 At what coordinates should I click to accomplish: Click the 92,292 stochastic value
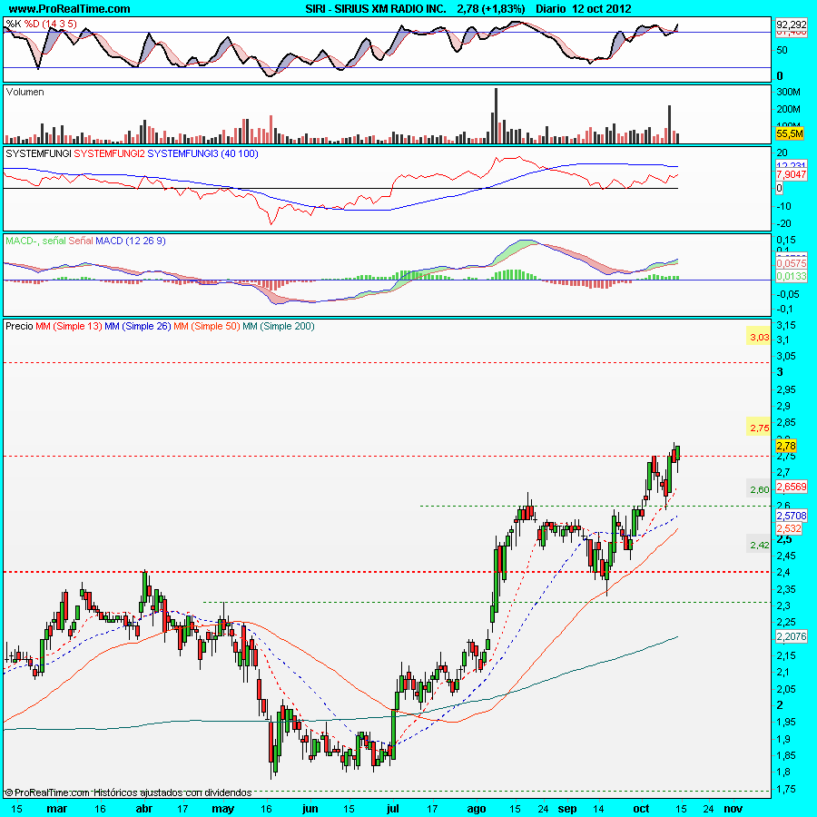(791, 24)
